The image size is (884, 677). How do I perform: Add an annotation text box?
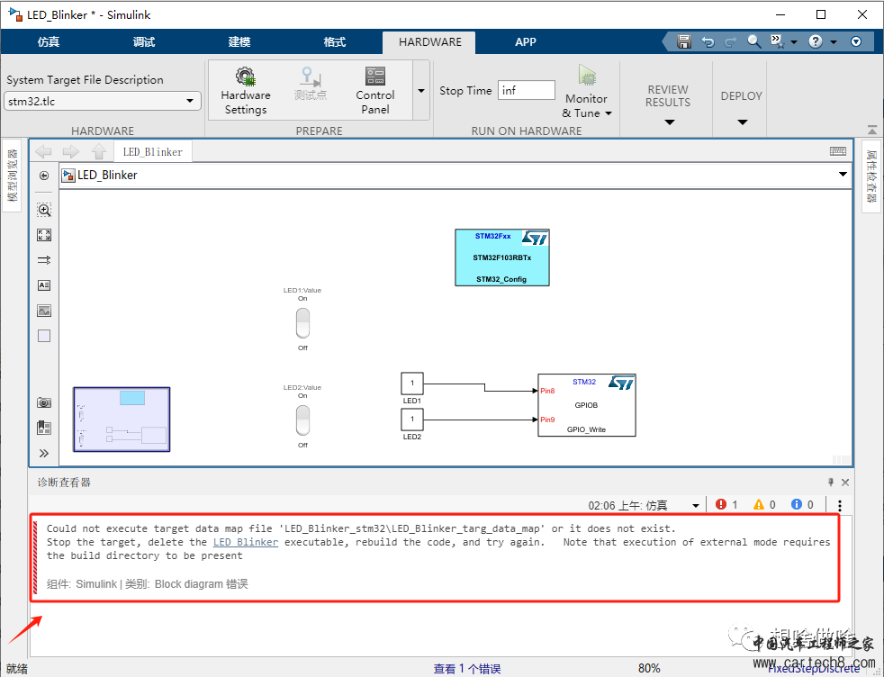coord(44,285)
